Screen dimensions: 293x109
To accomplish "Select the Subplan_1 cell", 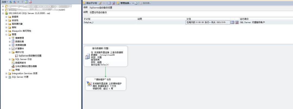I will coord(110,22).
